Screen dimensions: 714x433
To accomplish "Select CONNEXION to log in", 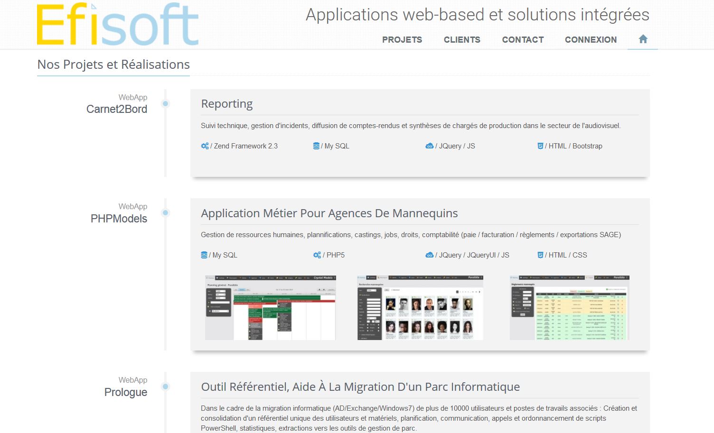I will 591,40.
